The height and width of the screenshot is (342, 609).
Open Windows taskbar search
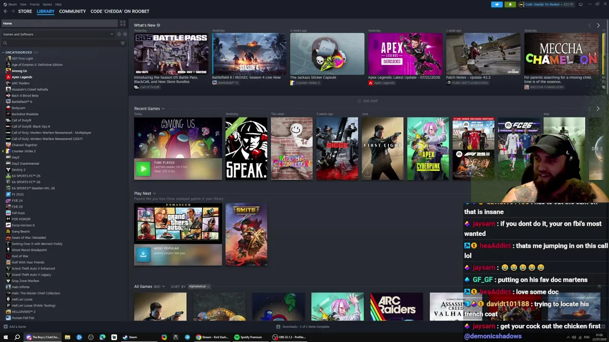point(17,337)
